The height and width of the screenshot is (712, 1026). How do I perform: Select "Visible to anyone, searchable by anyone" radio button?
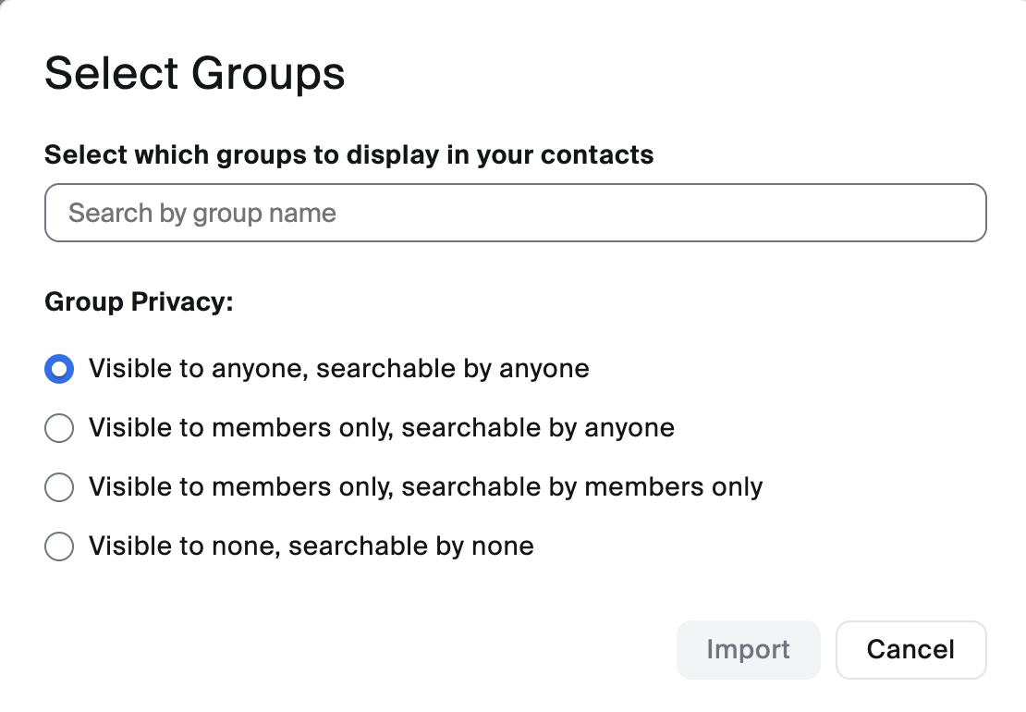point(59,369)
